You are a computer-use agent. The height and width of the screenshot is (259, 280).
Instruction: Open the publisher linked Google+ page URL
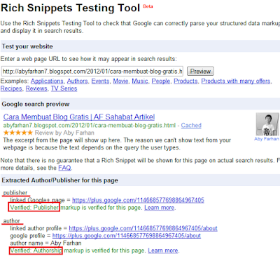click(x=138, y=200)
